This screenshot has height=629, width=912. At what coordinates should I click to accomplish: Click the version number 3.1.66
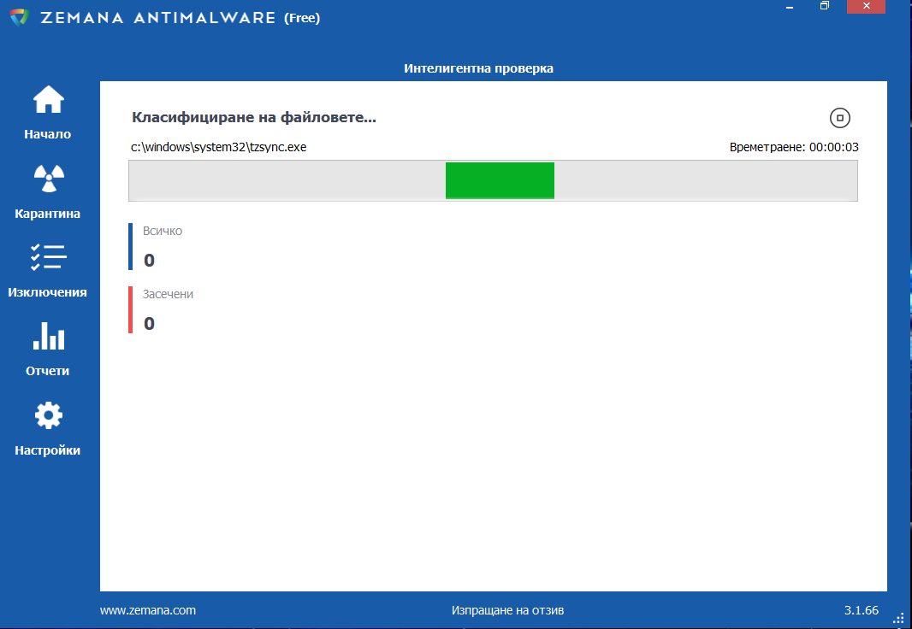(862, 610)
